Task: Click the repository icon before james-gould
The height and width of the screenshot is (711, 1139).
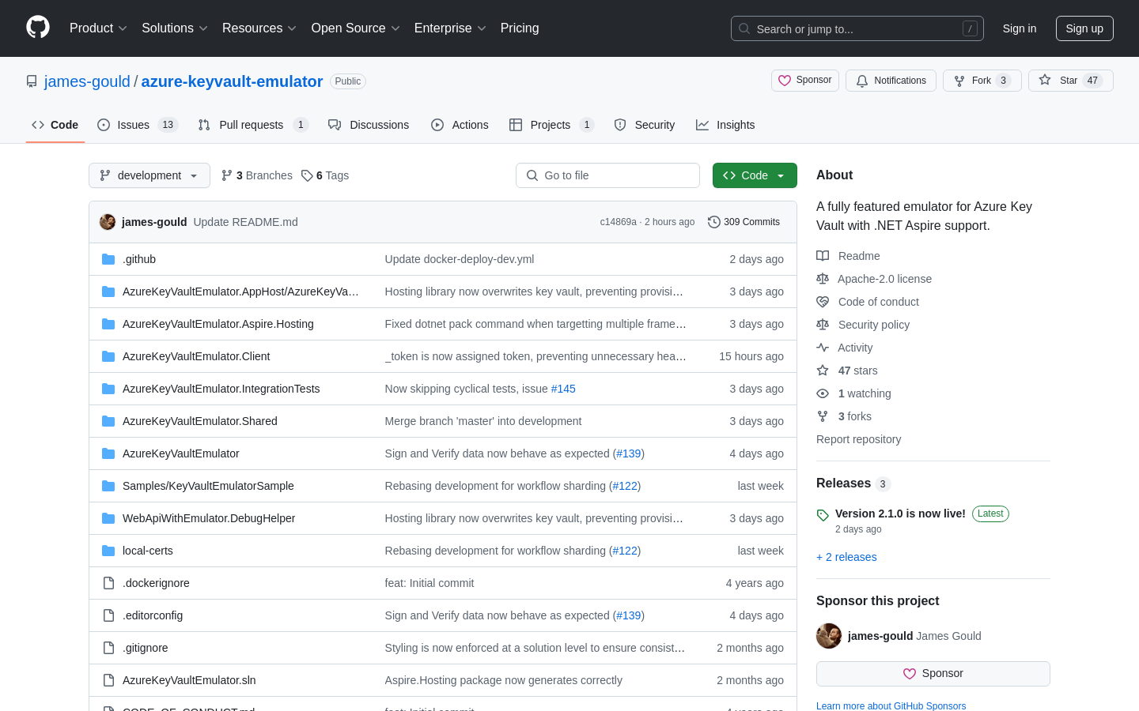Action: (32, 81)
